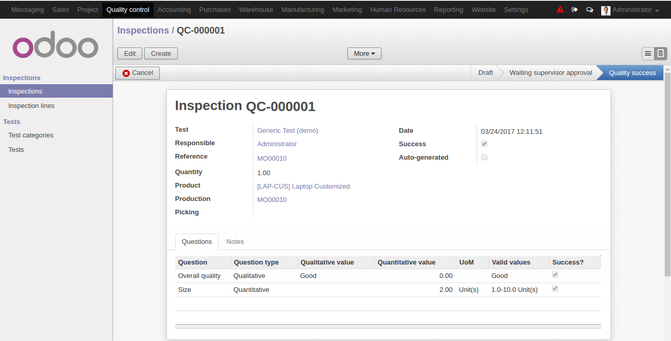Open the Reporting menu
671x341 pixels.
click(449, 10)
